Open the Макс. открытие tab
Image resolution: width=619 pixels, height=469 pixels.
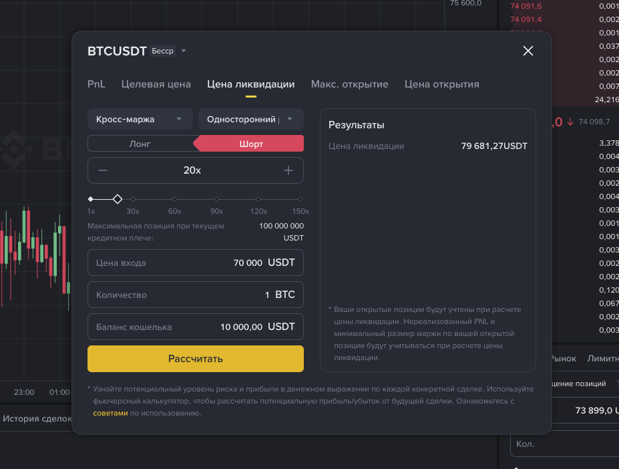[349, 84]
